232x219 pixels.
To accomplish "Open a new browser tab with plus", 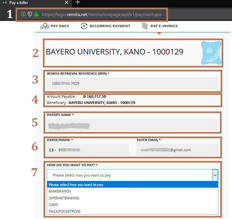I will [77, 2].
